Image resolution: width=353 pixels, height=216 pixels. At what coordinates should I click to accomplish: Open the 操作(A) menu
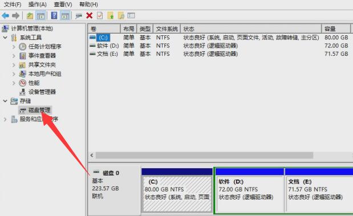[x=38, y=5]
